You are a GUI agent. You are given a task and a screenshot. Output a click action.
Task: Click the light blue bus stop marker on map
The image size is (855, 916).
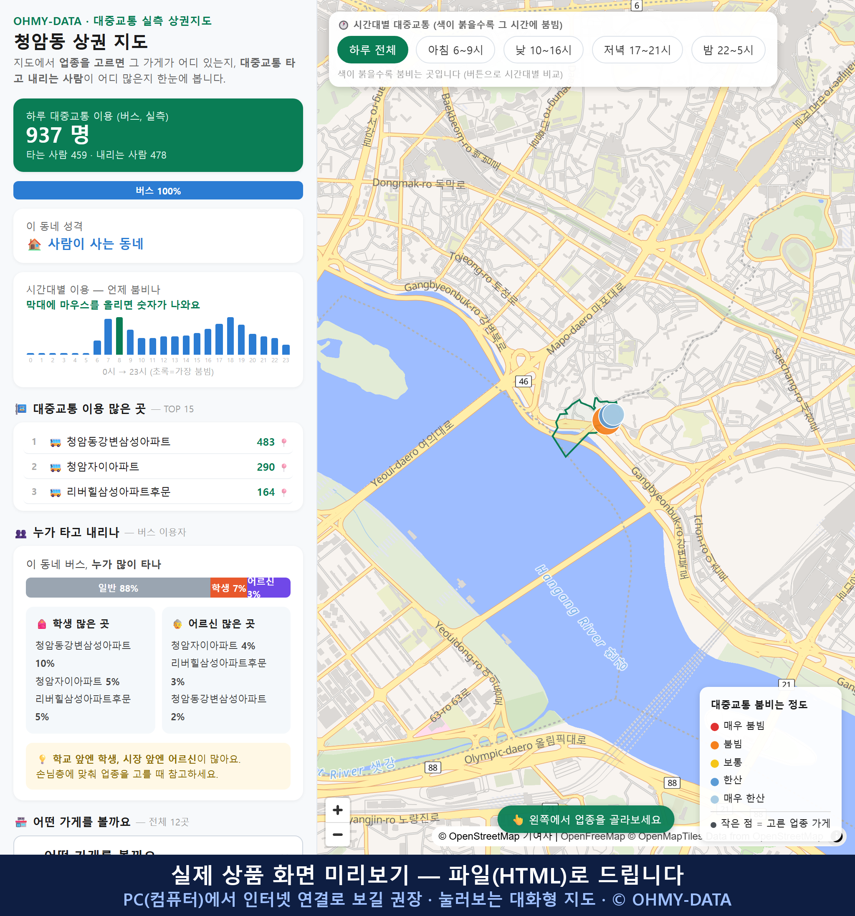click(x=613, y=414)
